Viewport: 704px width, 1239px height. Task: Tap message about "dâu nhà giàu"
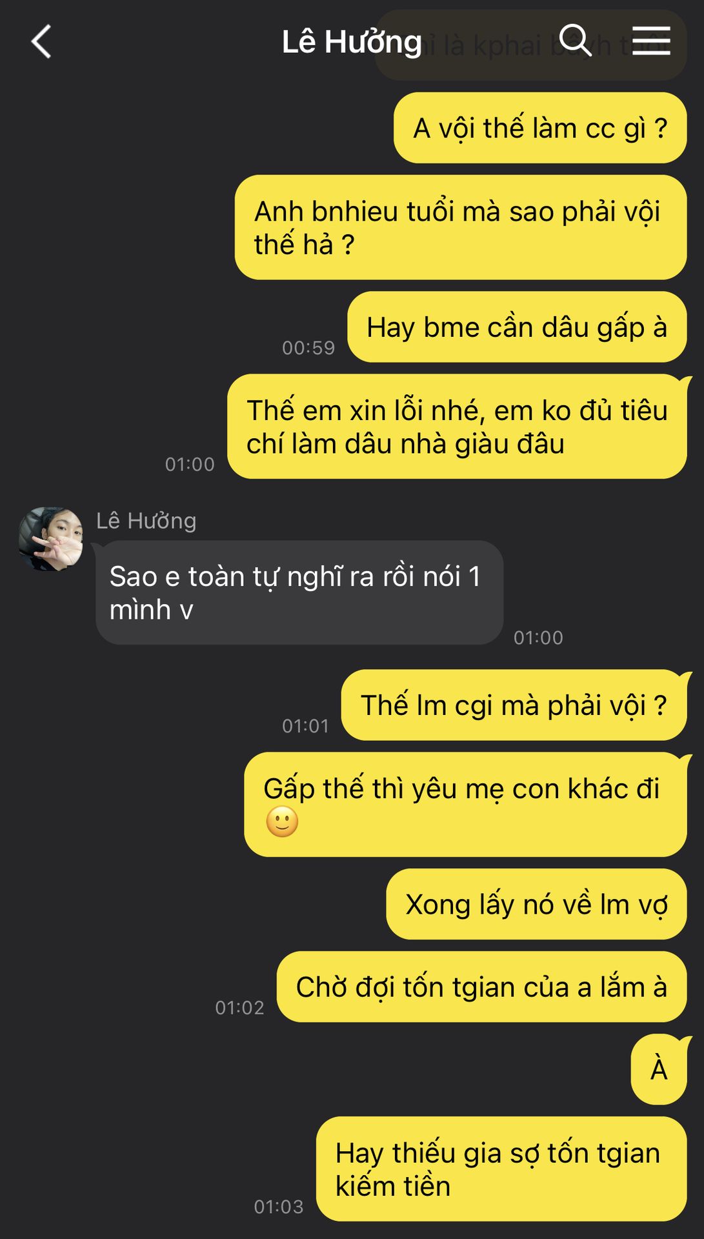pyautogui.click(x=457, y=427)
